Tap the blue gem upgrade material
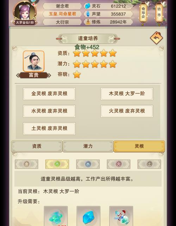Screen dimensions: 176x226 tap(88, 216)
